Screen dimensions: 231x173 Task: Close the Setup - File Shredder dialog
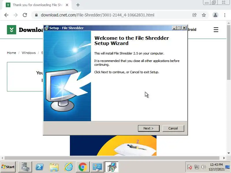point(184,28)
